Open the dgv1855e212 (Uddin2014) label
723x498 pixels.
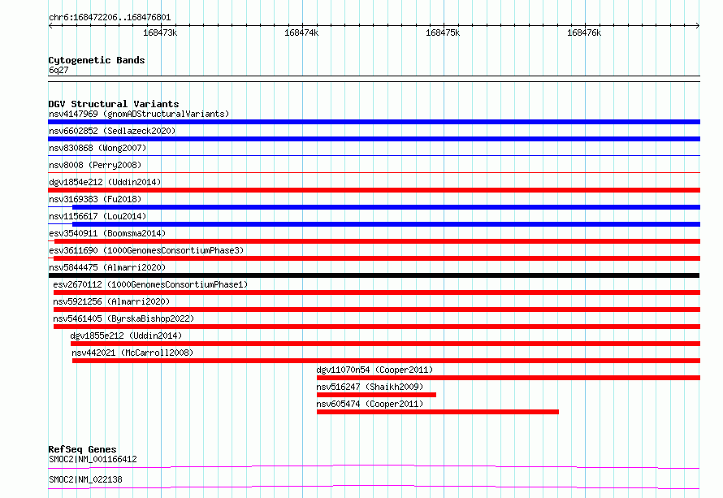[126, 336]
